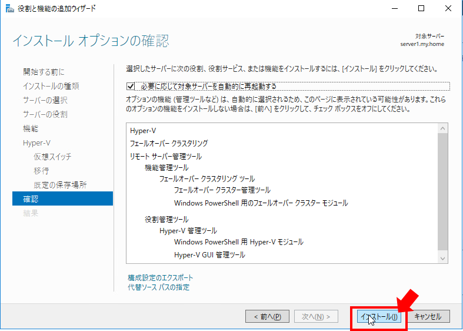Click the feature list scrollbar thumb
Image resolution: width=463 pixels, height=331 pixels.
(x=442, y=191)
